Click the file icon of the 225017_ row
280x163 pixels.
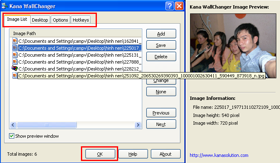[15, 48]
